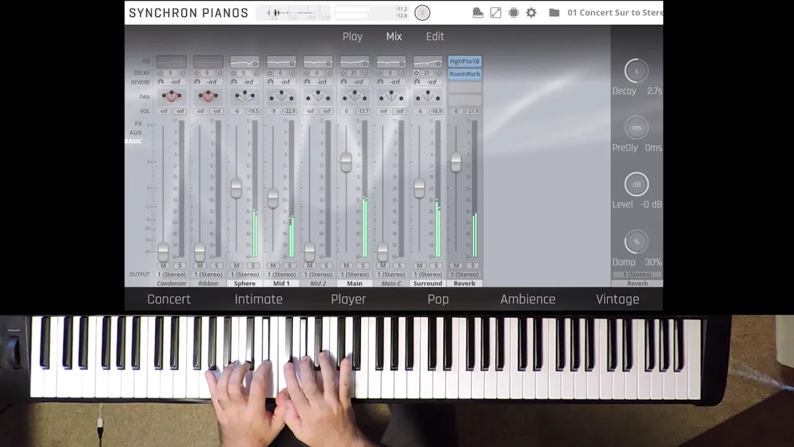Open the 01 Concert Sur to Stereo preset selector

(x=615, y=12)
